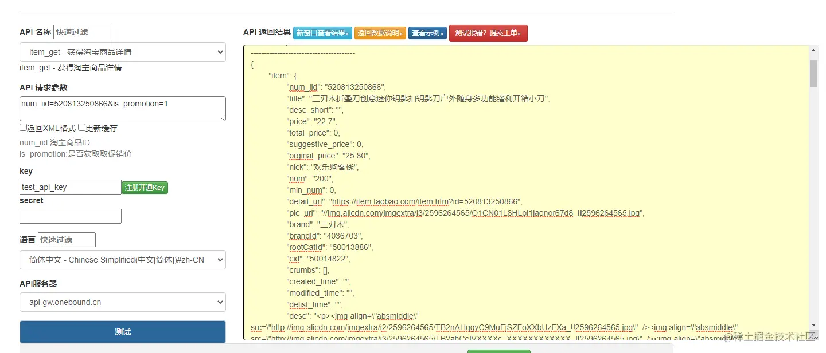This screenshot has width=826, height=353.
Task: Click the "item": { line
Action: pyautogui.click(x=282, y=76)
